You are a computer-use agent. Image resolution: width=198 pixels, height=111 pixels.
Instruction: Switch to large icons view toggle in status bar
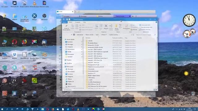157,90
